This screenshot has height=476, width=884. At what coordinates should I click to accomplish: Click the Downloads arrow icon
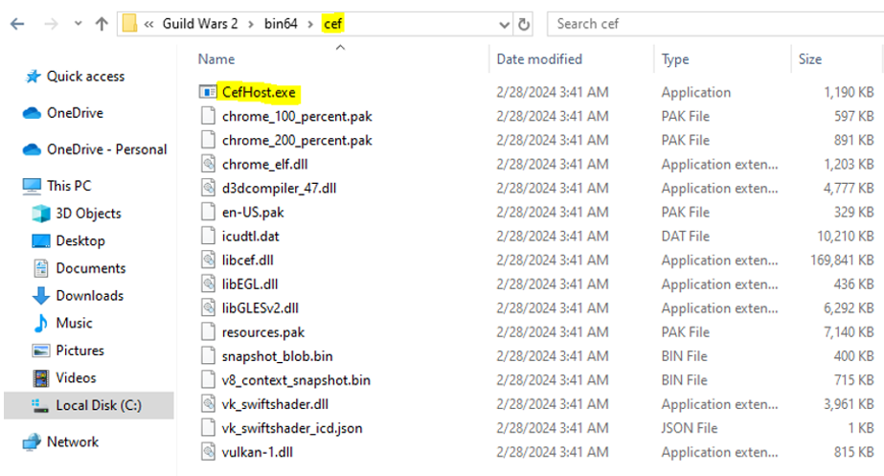tap(40, 296)
